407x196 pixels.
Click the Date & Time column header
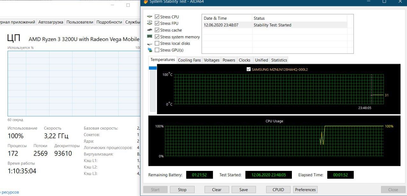coord(227,18)
